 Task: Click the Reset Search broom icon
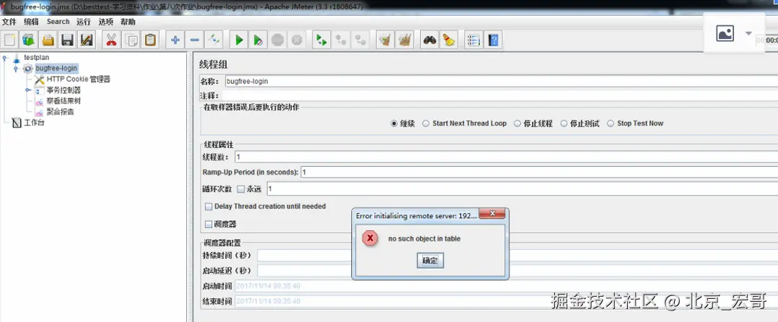449,40
